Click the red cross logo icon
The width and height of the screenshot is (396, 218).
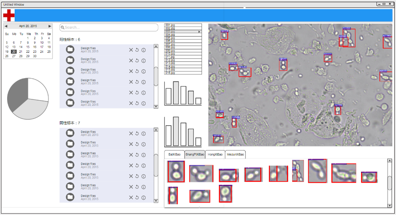pyautogui.click(x=9, y=15)
